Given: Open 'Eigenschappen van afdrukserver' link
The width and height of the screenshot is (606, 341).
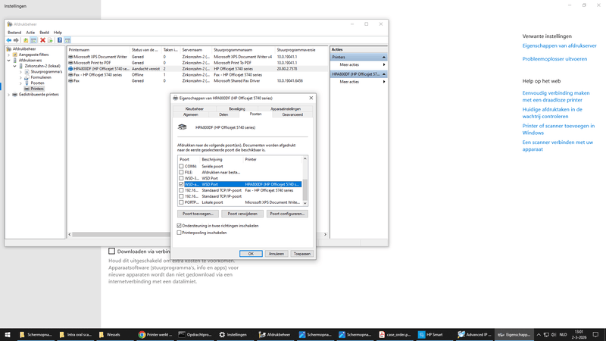Looking at the screenshot, I should (559, 45).
